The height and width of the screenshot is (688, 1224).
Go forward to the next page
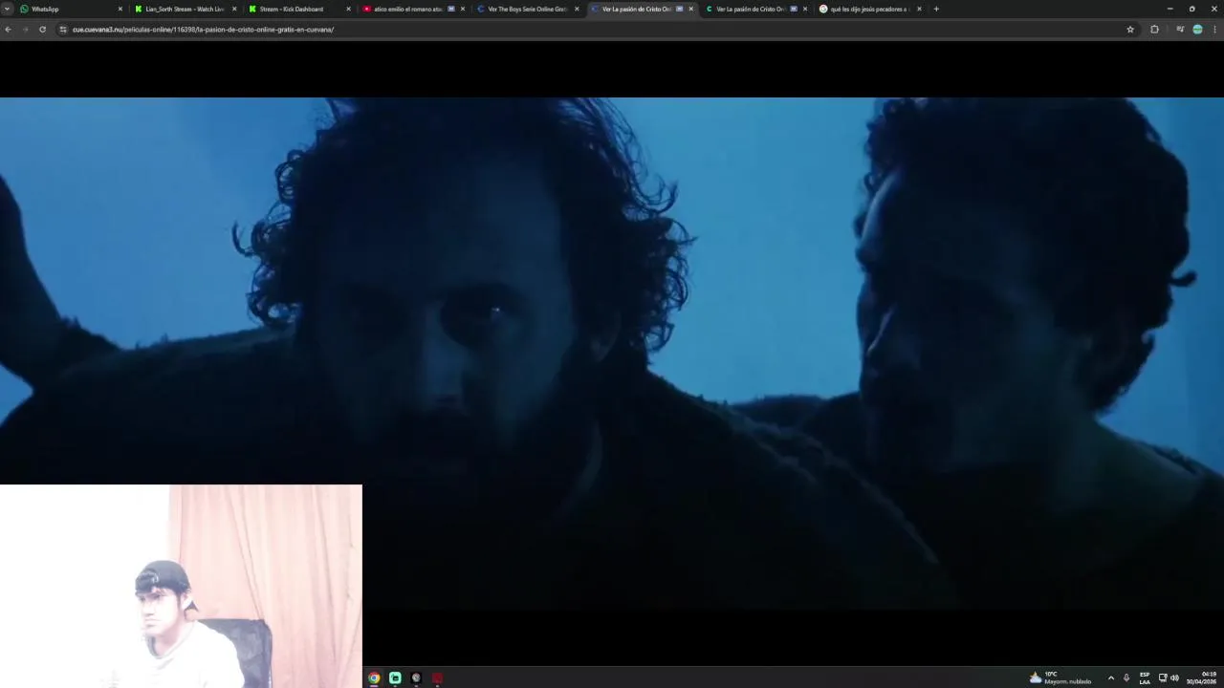tap(25, 30)
